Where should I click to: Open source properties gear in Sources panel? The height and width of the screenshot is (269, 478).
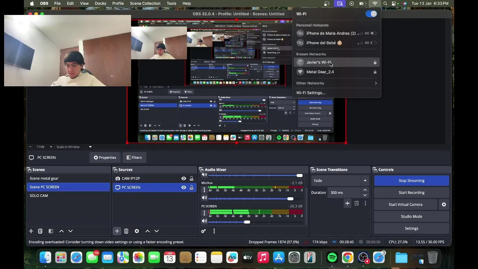137,231
